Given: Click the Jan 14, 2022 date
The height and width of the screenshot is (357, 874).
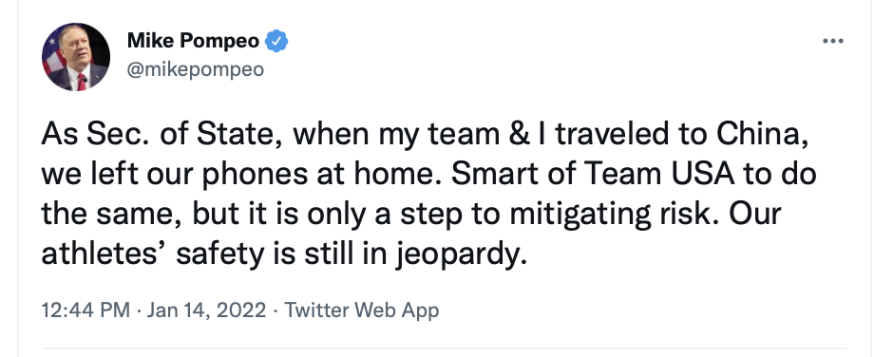Looking at the screenshot, I should click(x=206, y=310).
